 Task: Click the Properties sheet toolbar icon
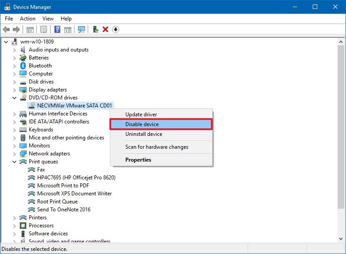coord(44,29)
